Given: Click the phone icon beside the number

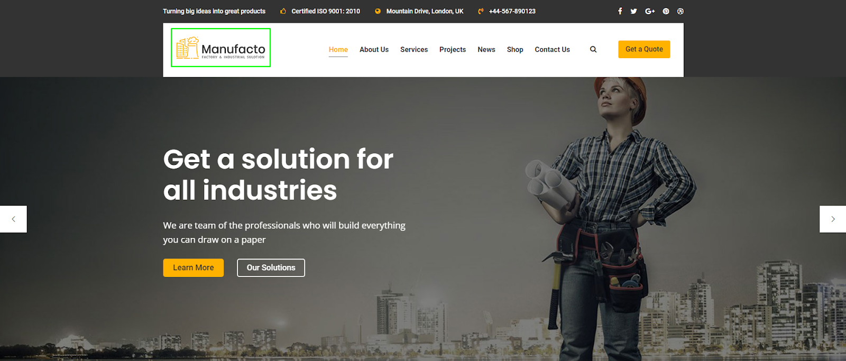Looking at the screenshot, I should tap(481, 11).
